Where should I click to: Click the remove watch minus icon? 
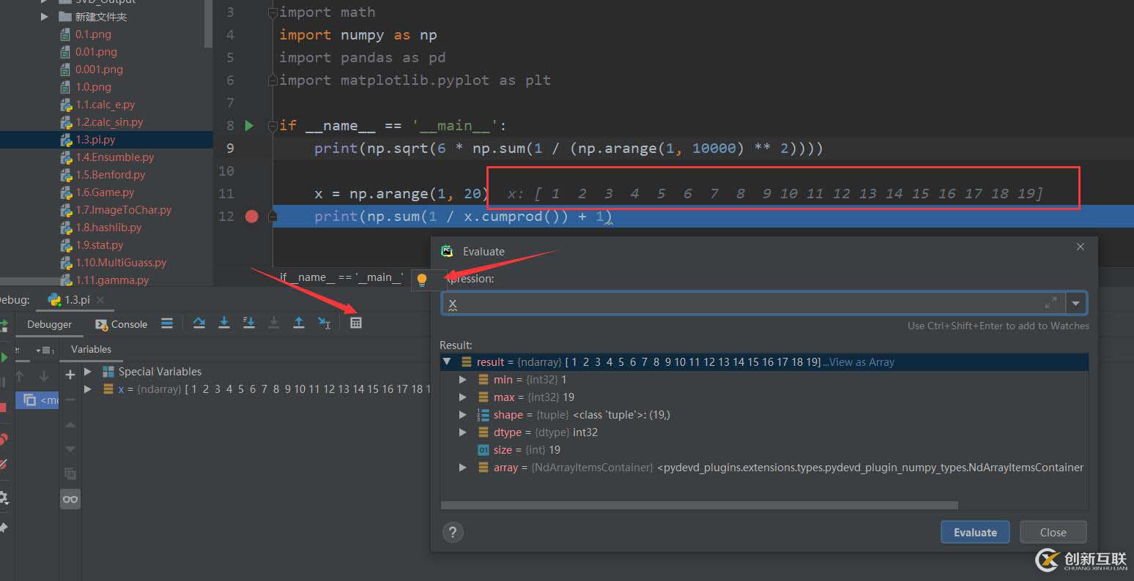pyautogui.click(x=70, y=400)
